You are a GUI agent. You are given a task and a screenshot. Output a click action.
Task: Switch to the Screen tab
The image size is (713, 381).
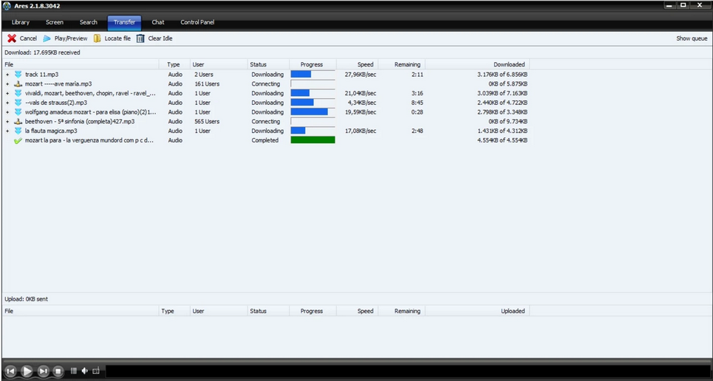pyautogui.click(x=55, y=22)
